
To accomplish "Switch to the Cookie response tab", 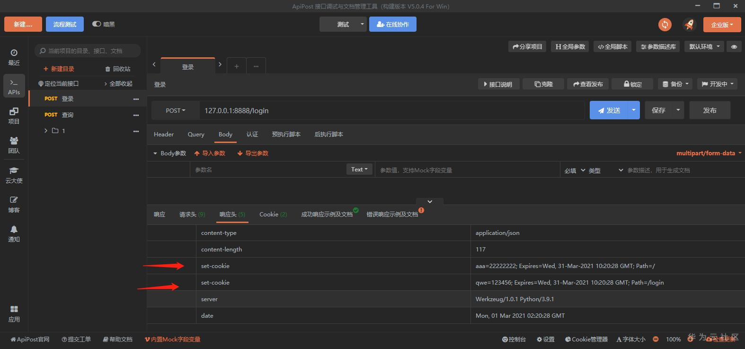I will tap(273, 214).
